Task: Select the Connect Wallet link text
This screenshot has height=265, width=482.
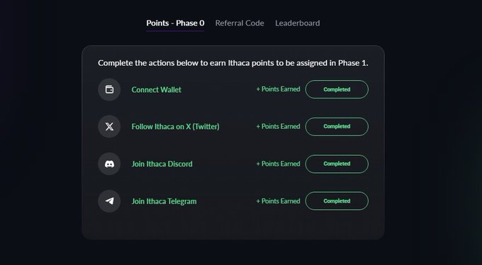Action: (x=157, y=90)
